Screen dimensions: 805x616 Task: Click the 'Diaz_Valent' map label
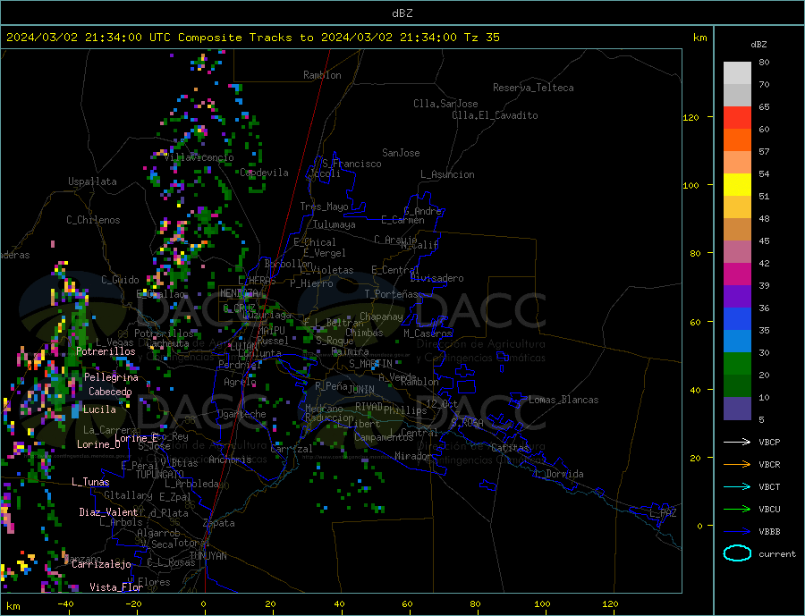pyautogui.click(x=108, y=512)
